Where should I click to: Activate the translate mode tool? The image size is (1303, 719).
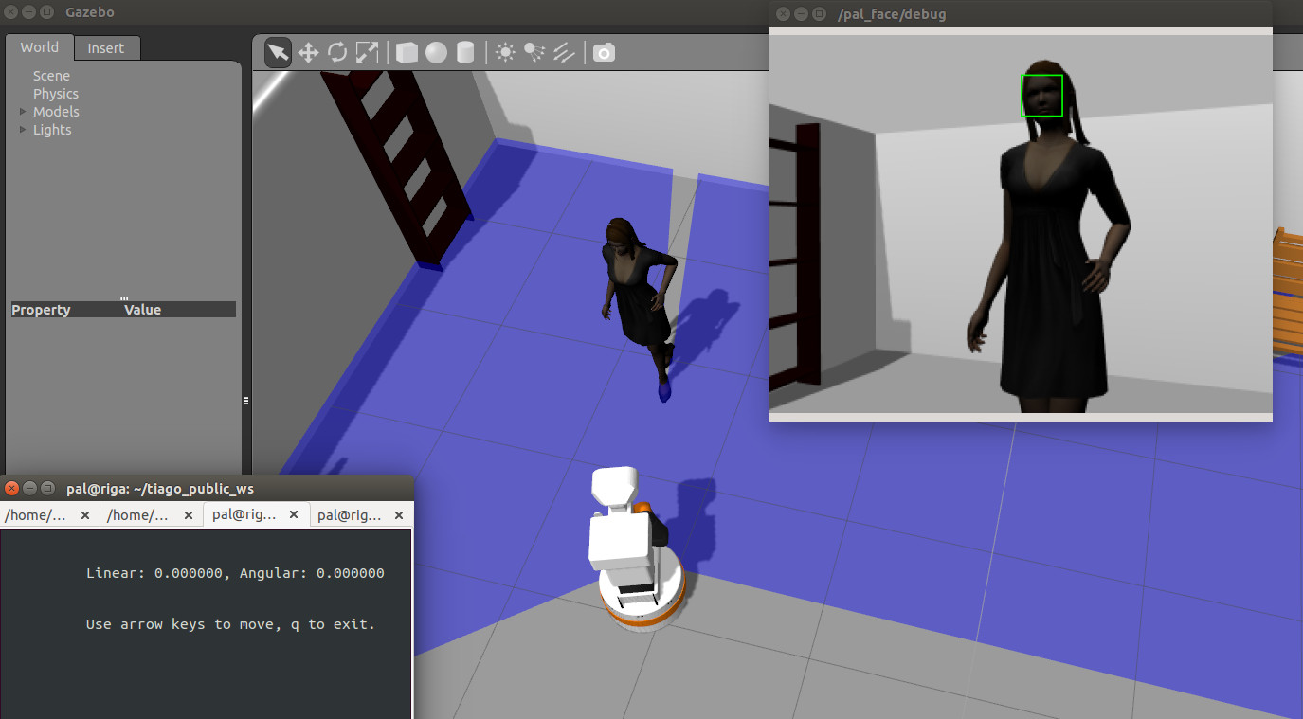tap(308, 53)
